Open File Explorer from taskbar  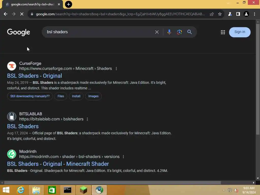36,190
